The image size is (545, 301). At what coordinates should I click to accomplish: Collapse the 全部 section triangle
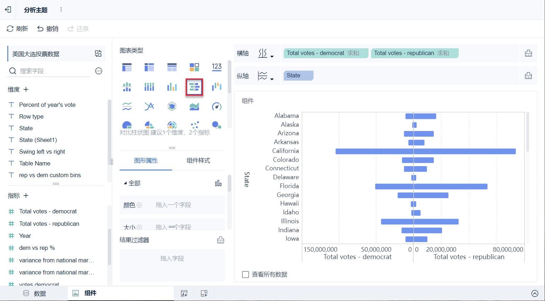pos(125,183)
